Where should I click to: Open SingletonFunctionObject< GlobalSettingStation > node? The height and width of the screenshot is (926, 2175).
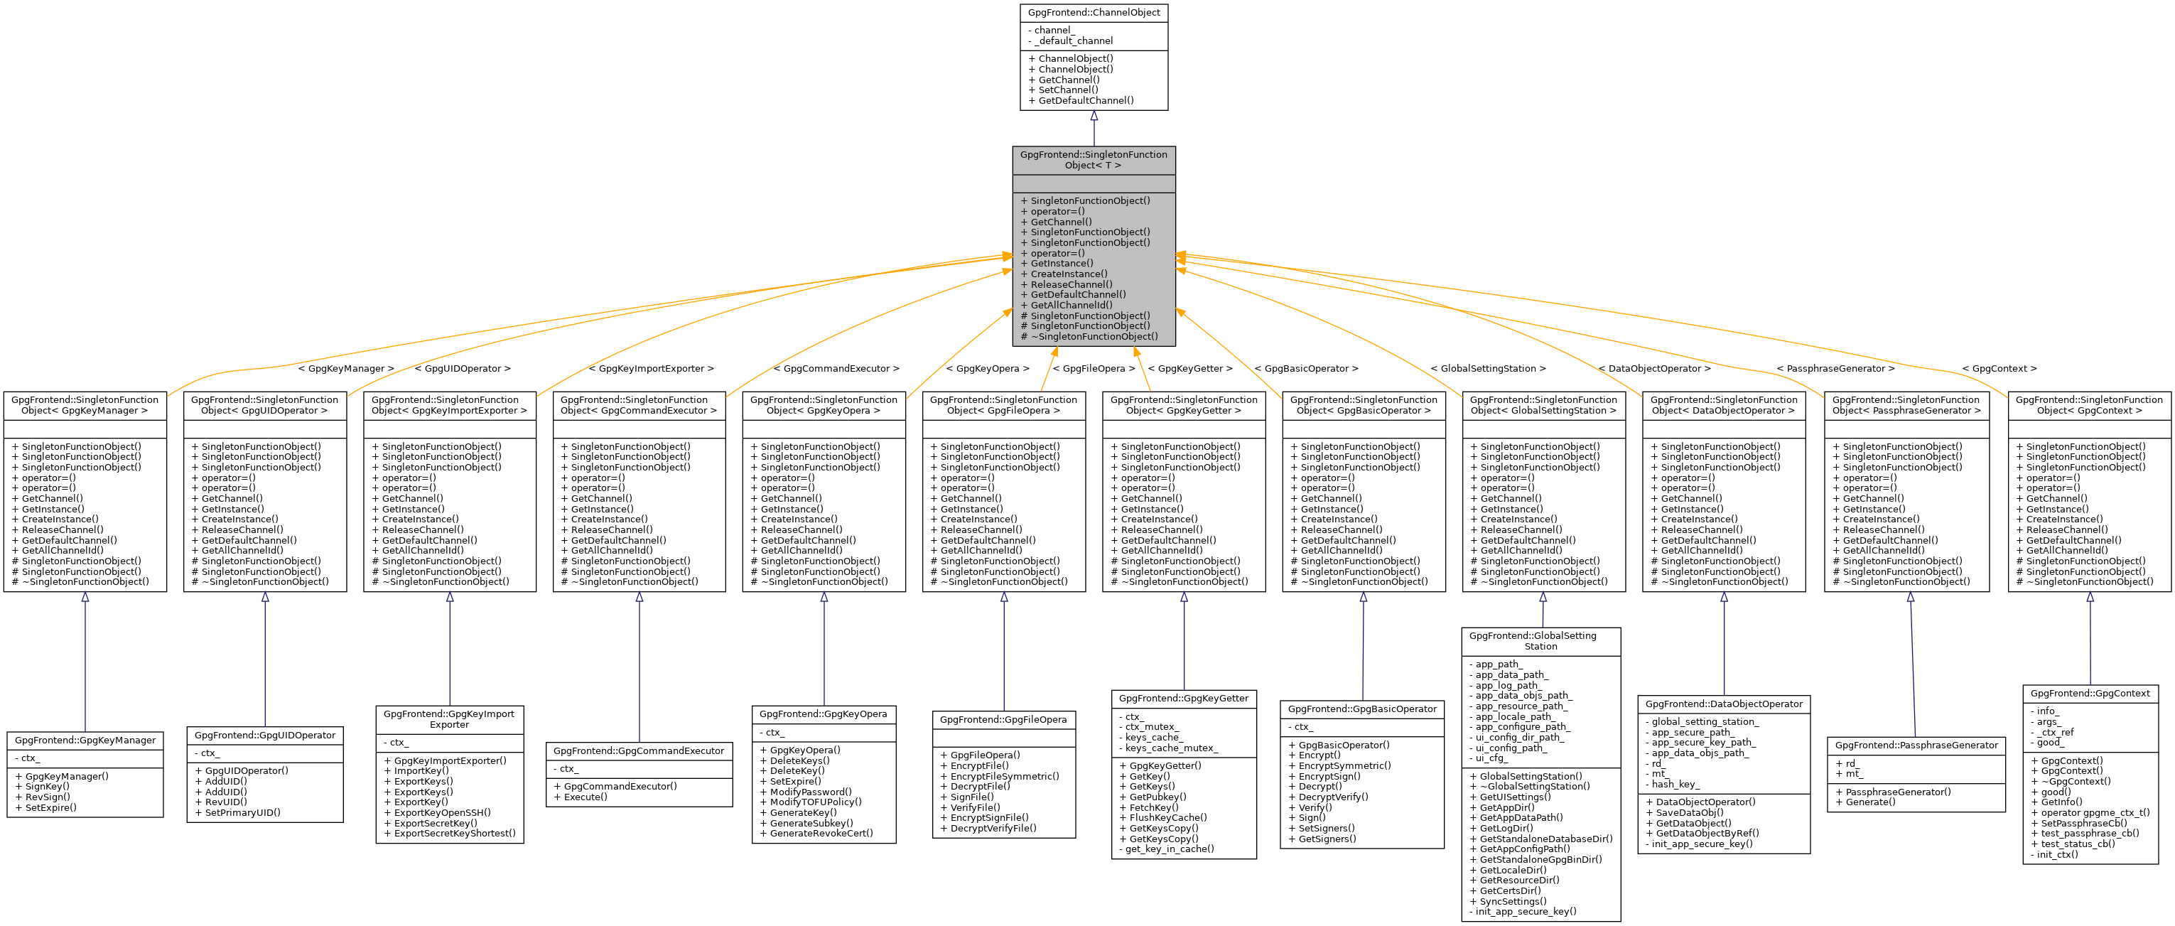point(1543,491)
